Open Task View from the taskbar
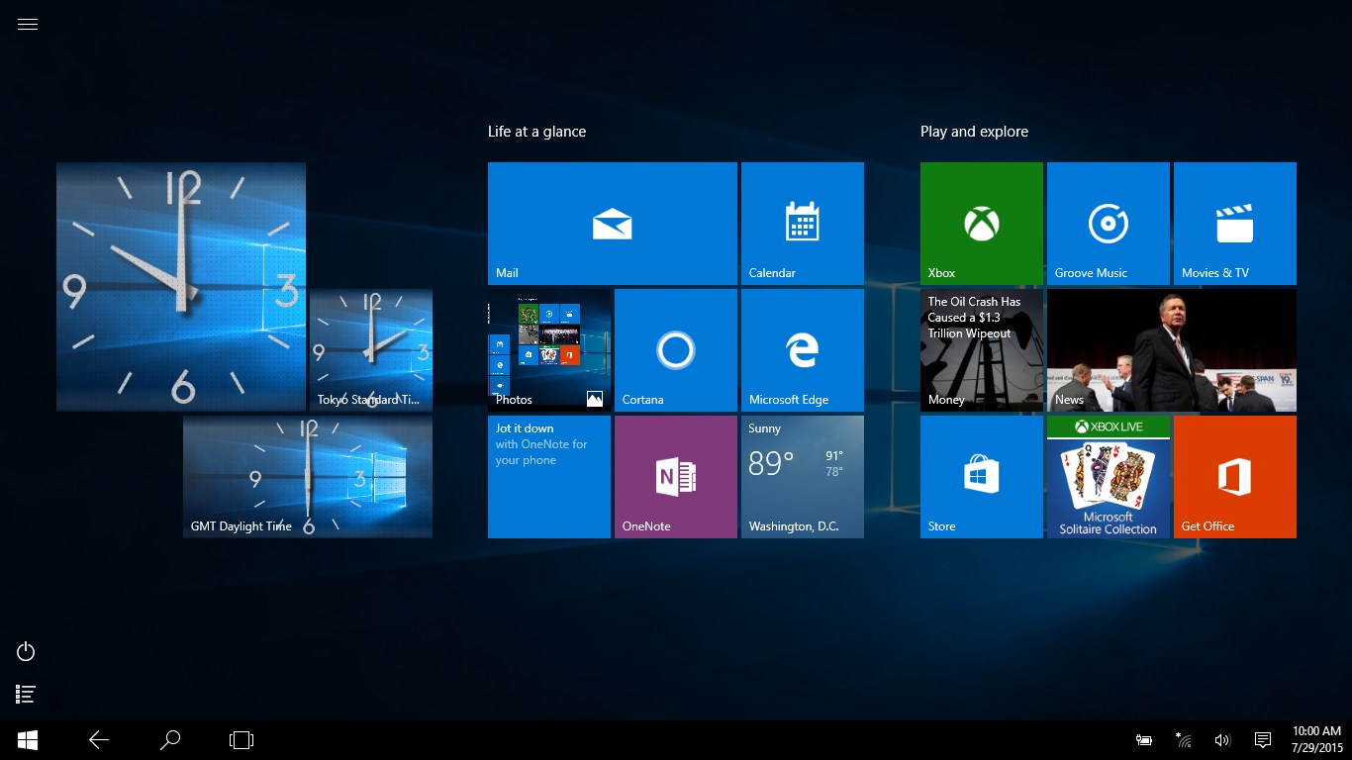 pos(241,739)
